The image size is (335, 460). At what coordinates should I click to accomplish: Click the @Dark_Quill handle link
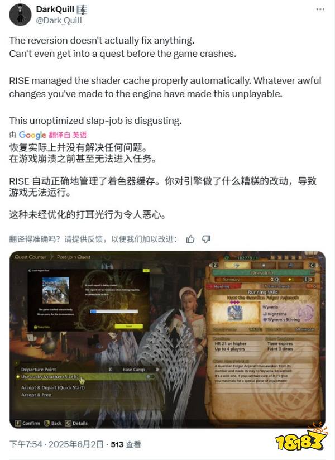[x=59, y=20]
